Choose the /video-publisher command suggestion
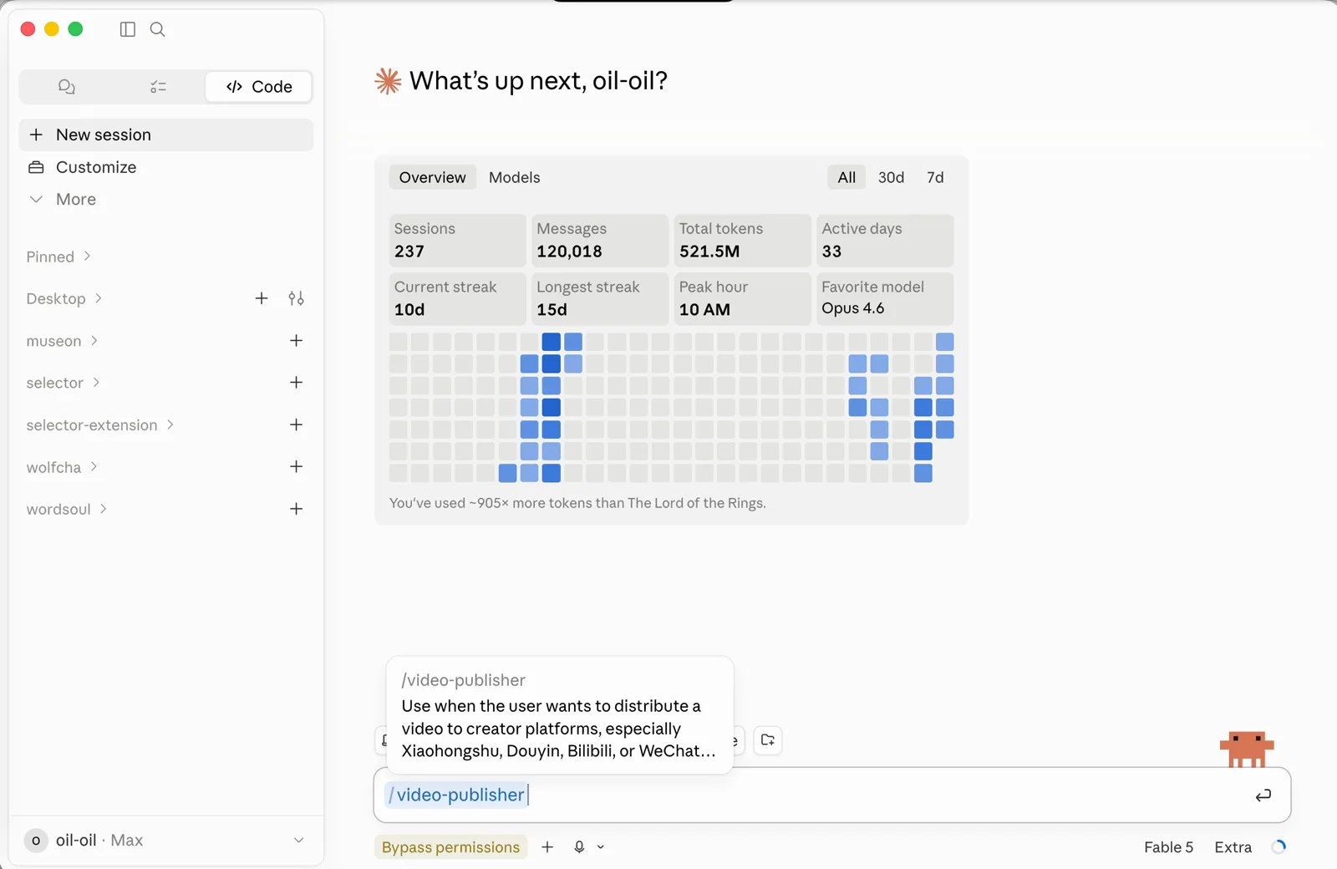The height and width of the screenshot is (869, 1337). point(560,715)
